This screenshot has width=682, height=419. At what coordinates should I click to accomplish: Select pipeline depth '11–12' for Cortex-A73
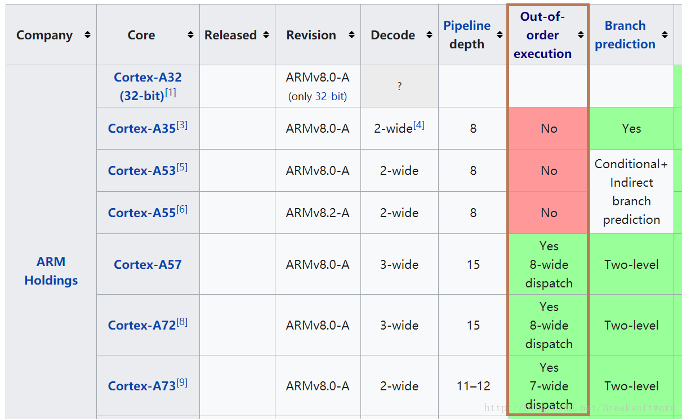point(473,386)
